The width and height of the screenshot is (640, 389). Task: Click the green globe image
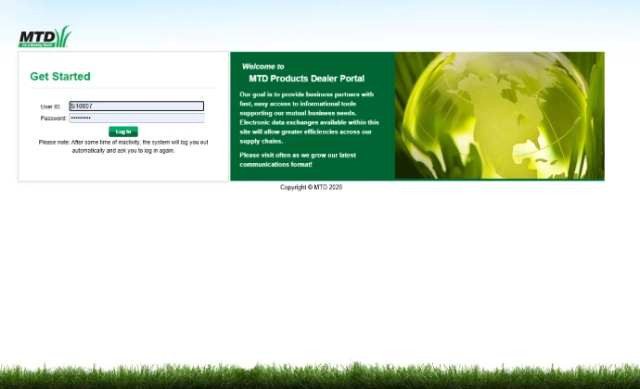500,116
